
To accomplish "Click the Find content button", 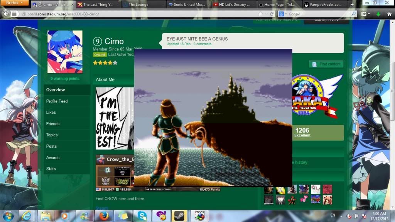I will click(x=327, y=64).
